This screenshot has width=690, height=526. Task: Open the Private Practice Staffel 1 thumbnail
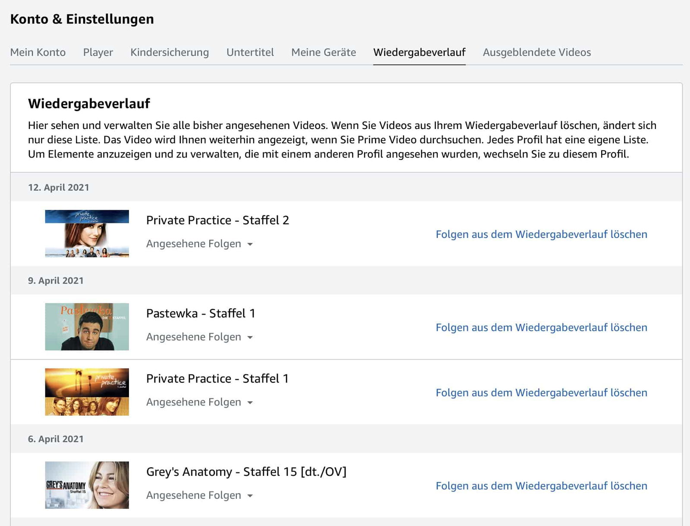[87, 392]
